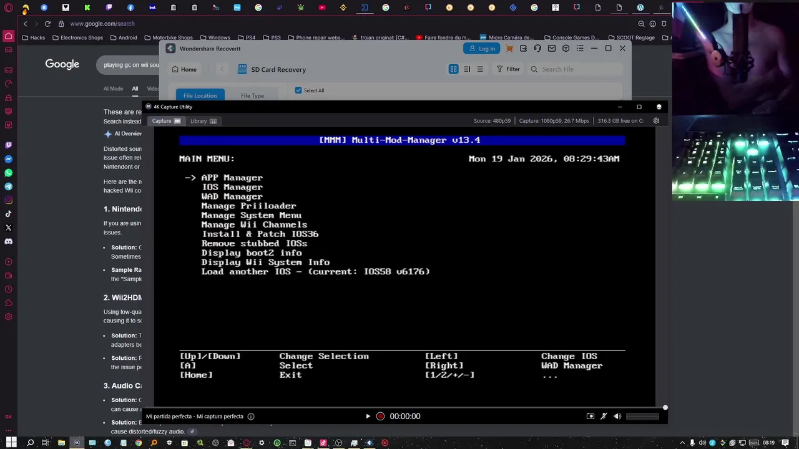Start recording with the red record button
The width and height of the screenshot is (799, 449).
[380, 416]
